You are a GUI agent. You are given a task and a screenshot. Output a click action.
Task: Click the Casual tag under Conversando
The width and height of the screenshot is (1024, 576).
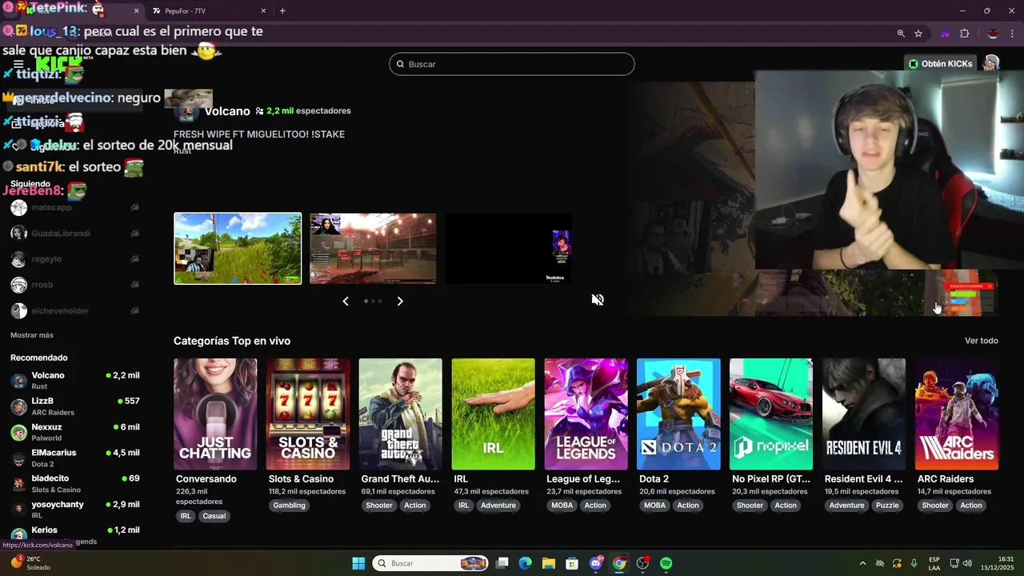(x=214, y=516)
